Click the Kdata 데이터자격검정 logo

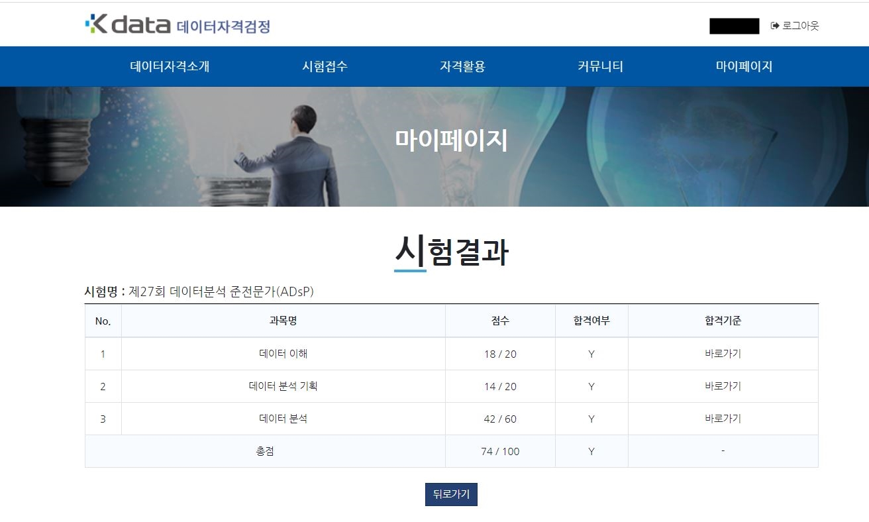point(178,25)
